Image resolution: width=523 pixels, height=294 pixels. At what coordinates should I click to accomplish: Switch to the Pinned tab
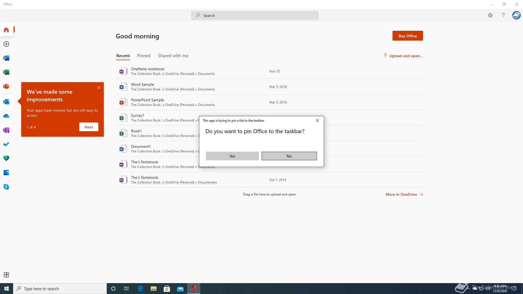(144, 56)
